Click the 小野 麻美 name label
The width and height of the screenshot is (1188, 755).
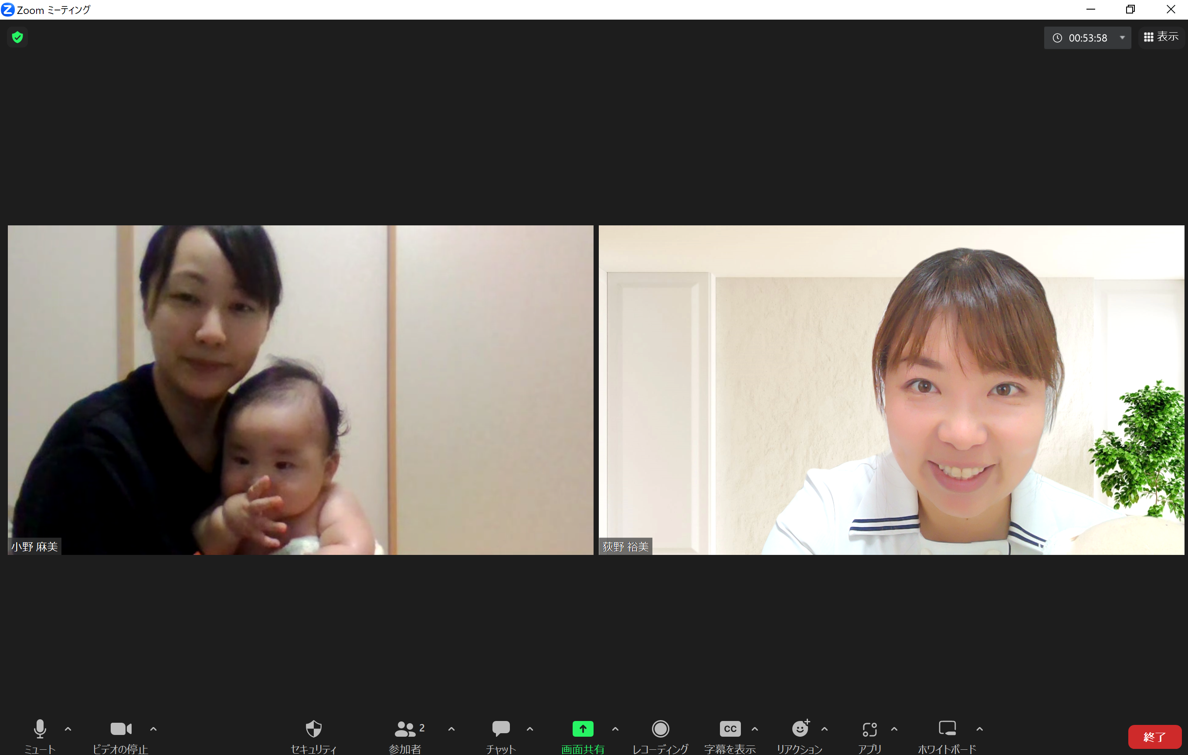[34, 546]
